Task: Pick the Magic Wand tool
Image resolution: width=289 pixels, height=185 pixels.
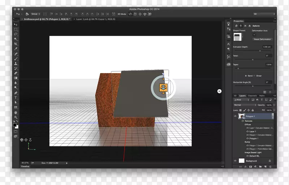Action: (x=16, y=39)
